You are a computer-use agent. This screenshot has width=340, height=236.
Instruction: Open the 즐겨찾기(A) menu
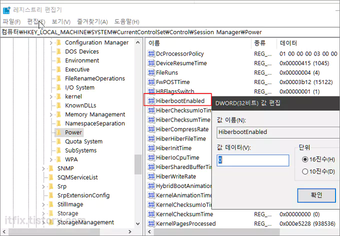92,21
